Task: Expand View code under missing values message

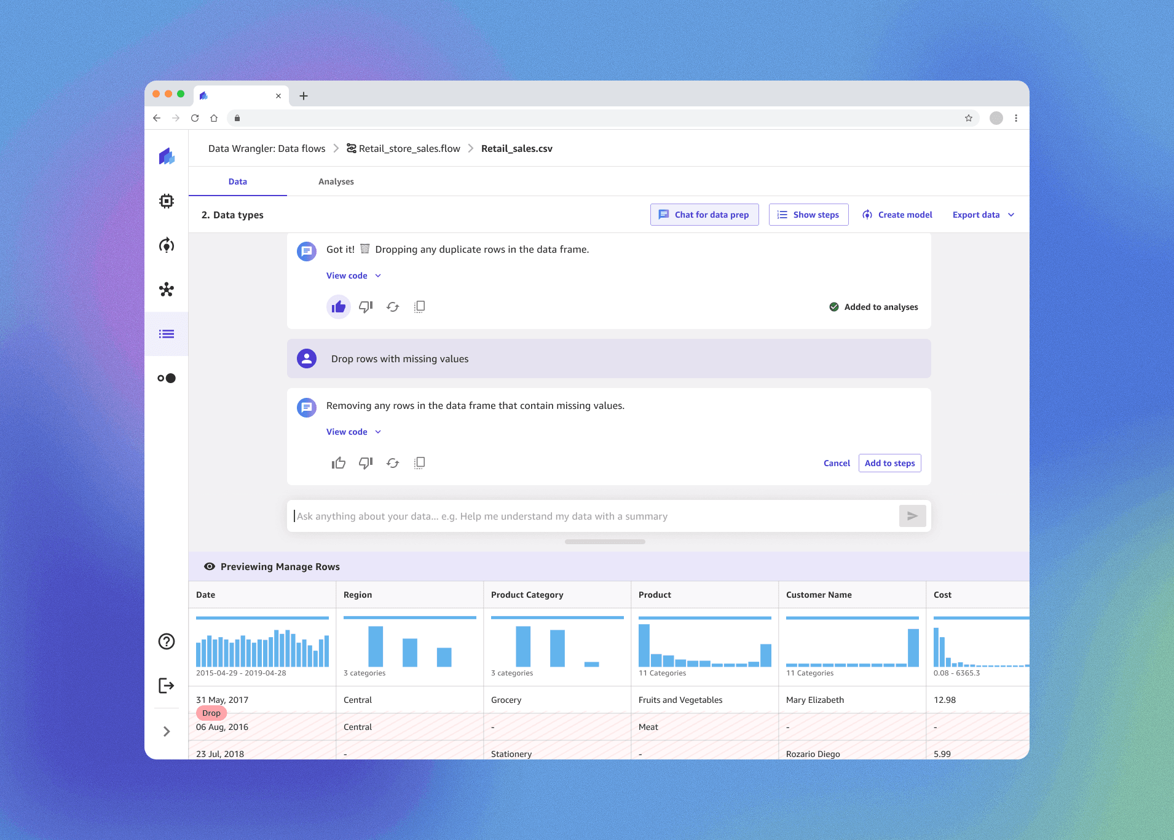Action: (353, 432)
